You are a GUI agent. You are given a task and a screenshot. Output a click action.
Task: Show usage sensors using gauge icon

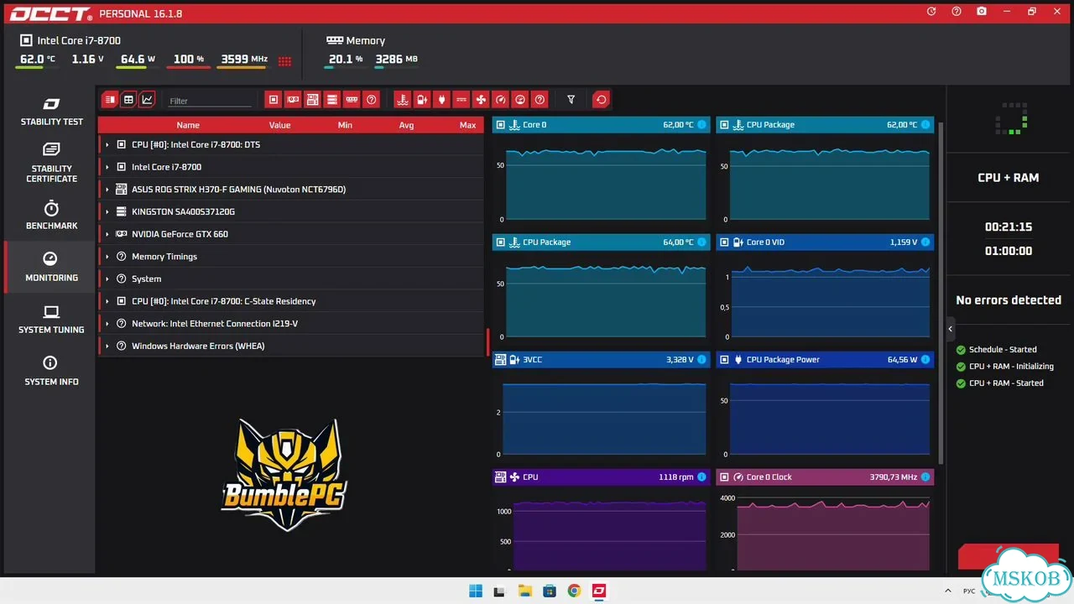520,100
